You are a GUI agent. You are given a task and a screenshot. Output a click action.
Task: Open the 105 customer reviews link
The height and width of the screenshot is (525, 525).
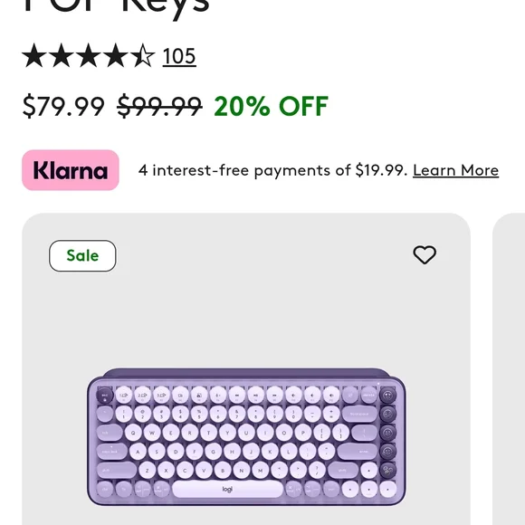[179, 56]
